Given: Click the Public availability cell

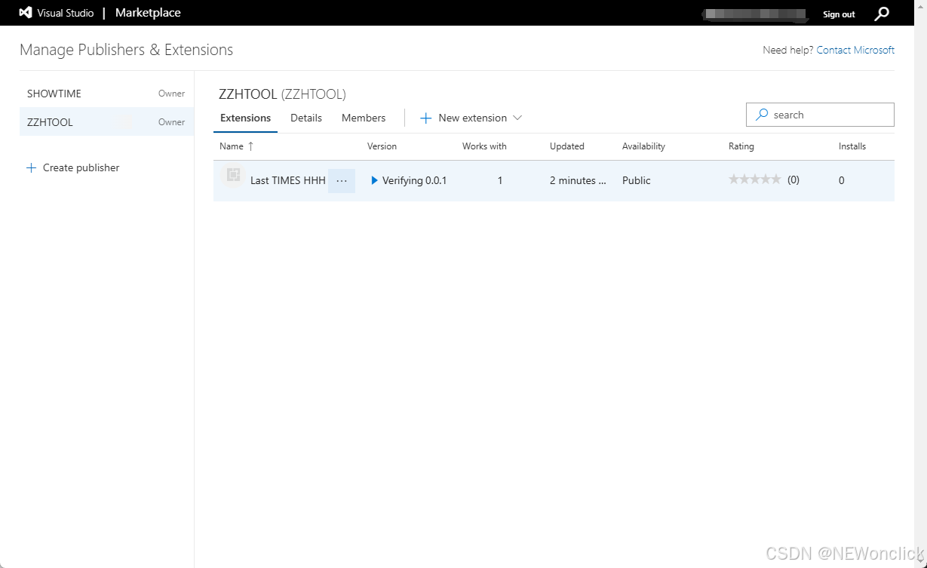Looking at the screenshot, I should tap(637, 180).
